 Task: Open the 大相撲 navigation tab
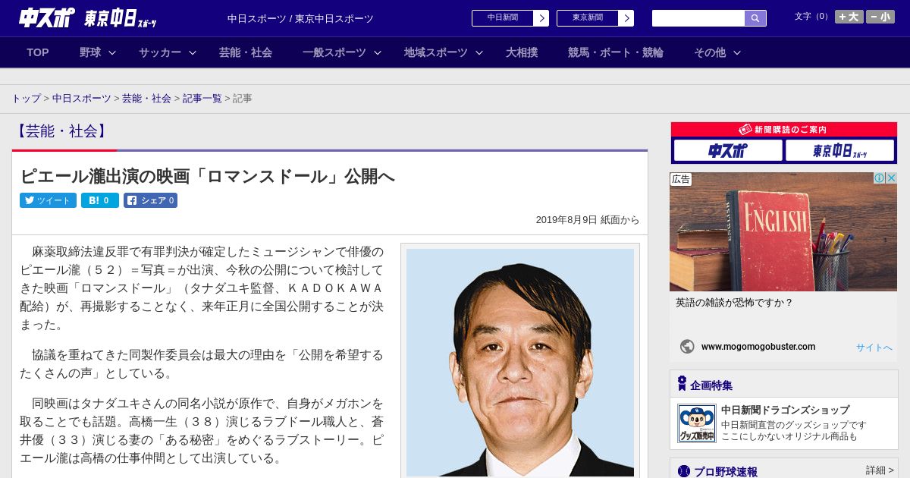tap(522, 52)
